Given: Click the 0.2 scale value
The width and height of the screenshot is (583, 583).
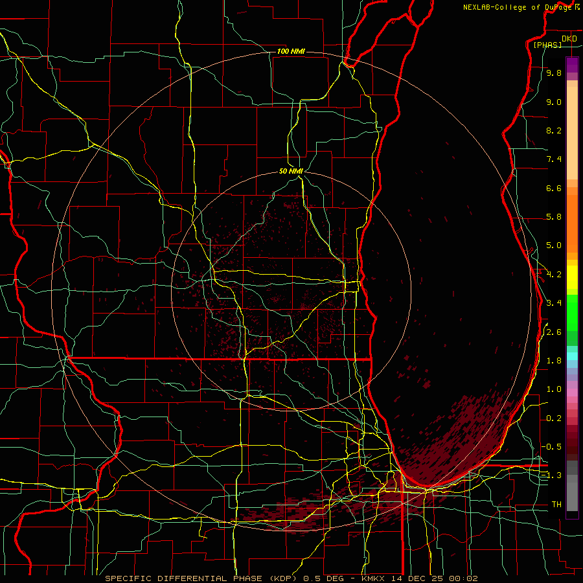Looking at the screenshot, I should [554, 418].
